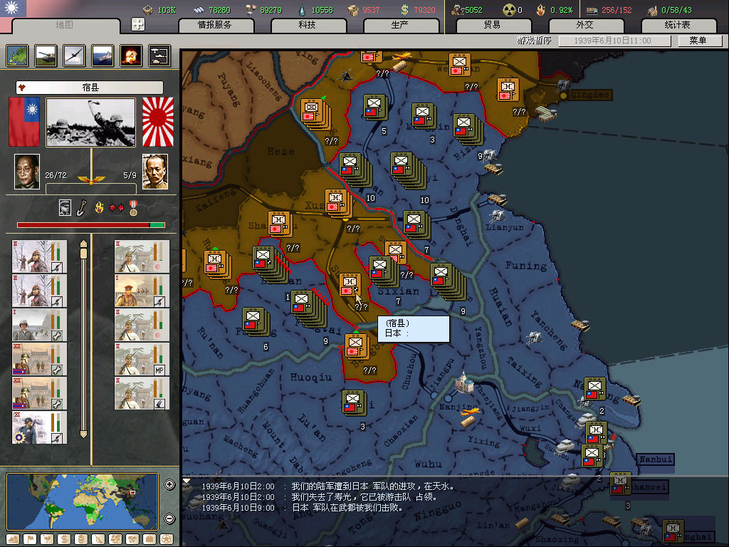Open the 地图 tab
Image resolution: width=729 pixels, height=547 pixels.
tap(65, 25)
